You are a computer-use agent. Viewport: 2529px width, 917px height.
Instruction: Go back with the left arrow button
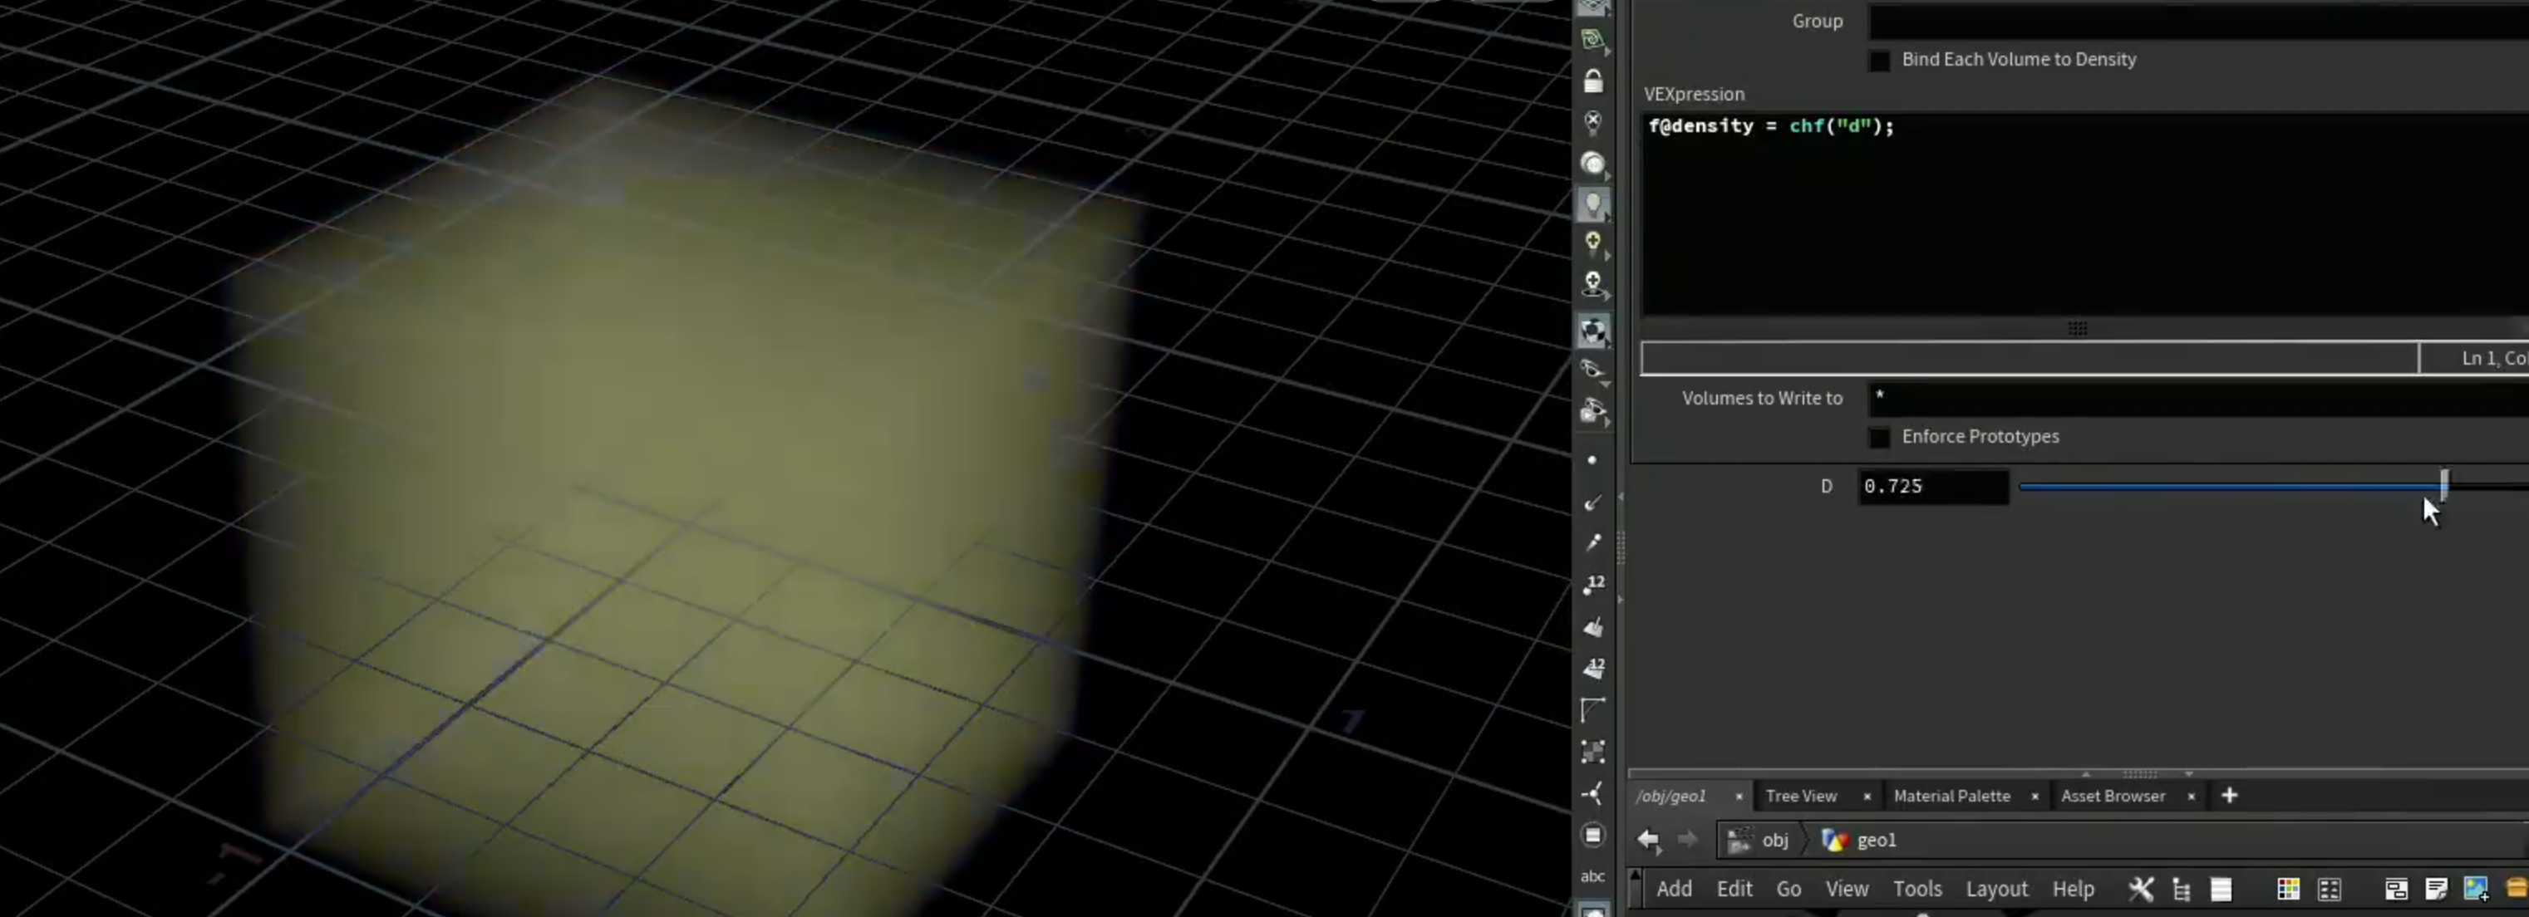(1648, 840)
